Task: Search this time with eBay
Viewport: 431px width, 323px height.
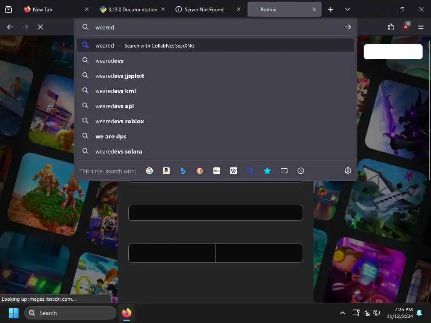Action: 217,171
